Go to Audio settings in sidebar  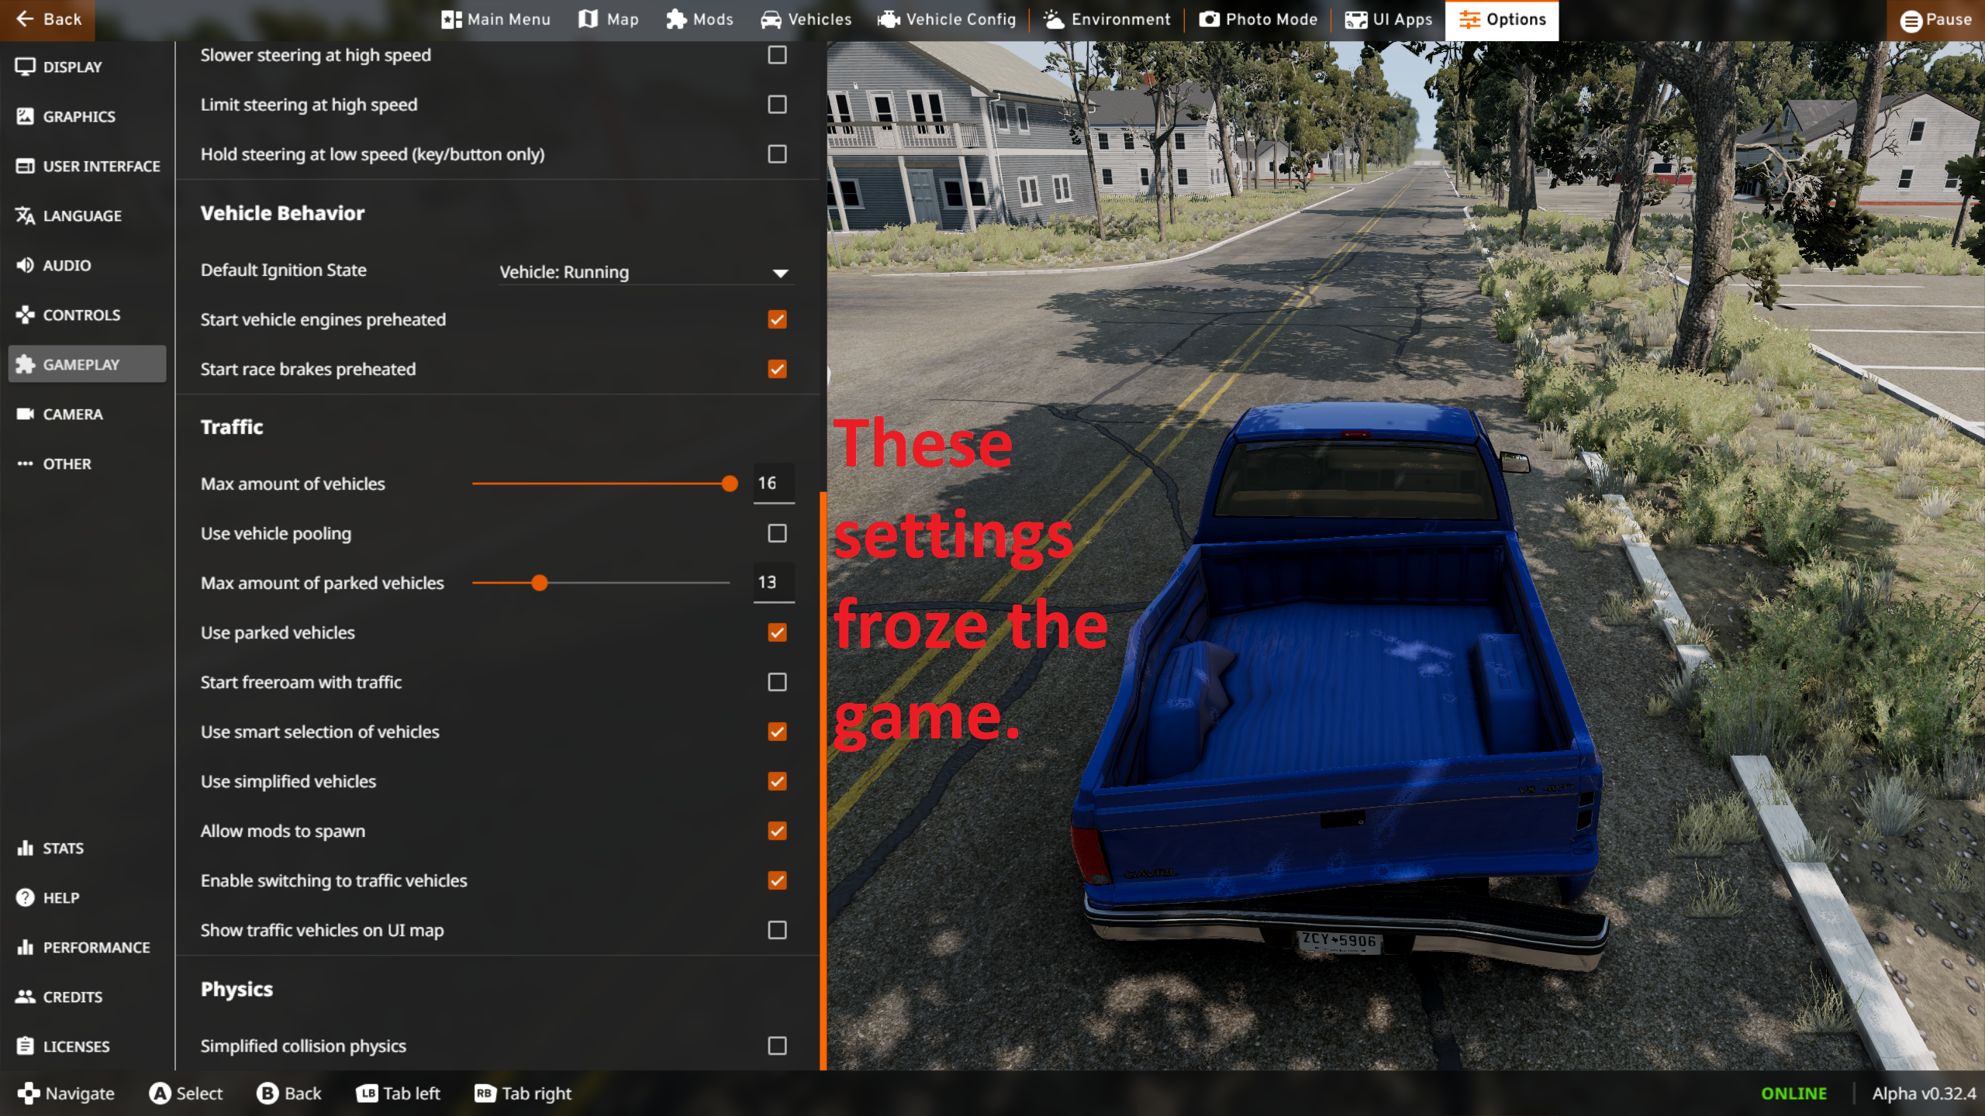coord(67,265)
